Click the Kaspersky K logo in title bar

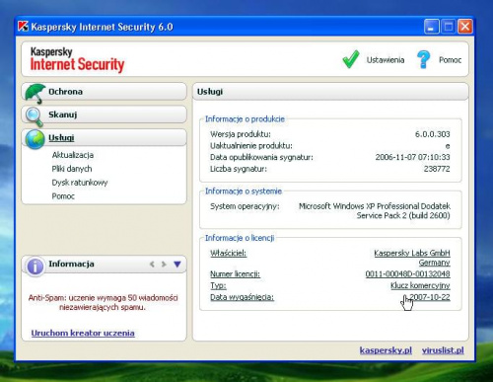coord(23,27)
